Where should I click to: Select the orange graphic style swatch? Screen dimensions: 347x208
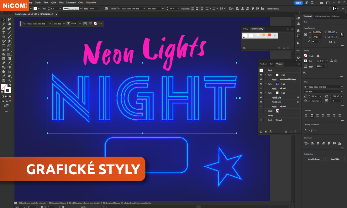pos(264,35)
